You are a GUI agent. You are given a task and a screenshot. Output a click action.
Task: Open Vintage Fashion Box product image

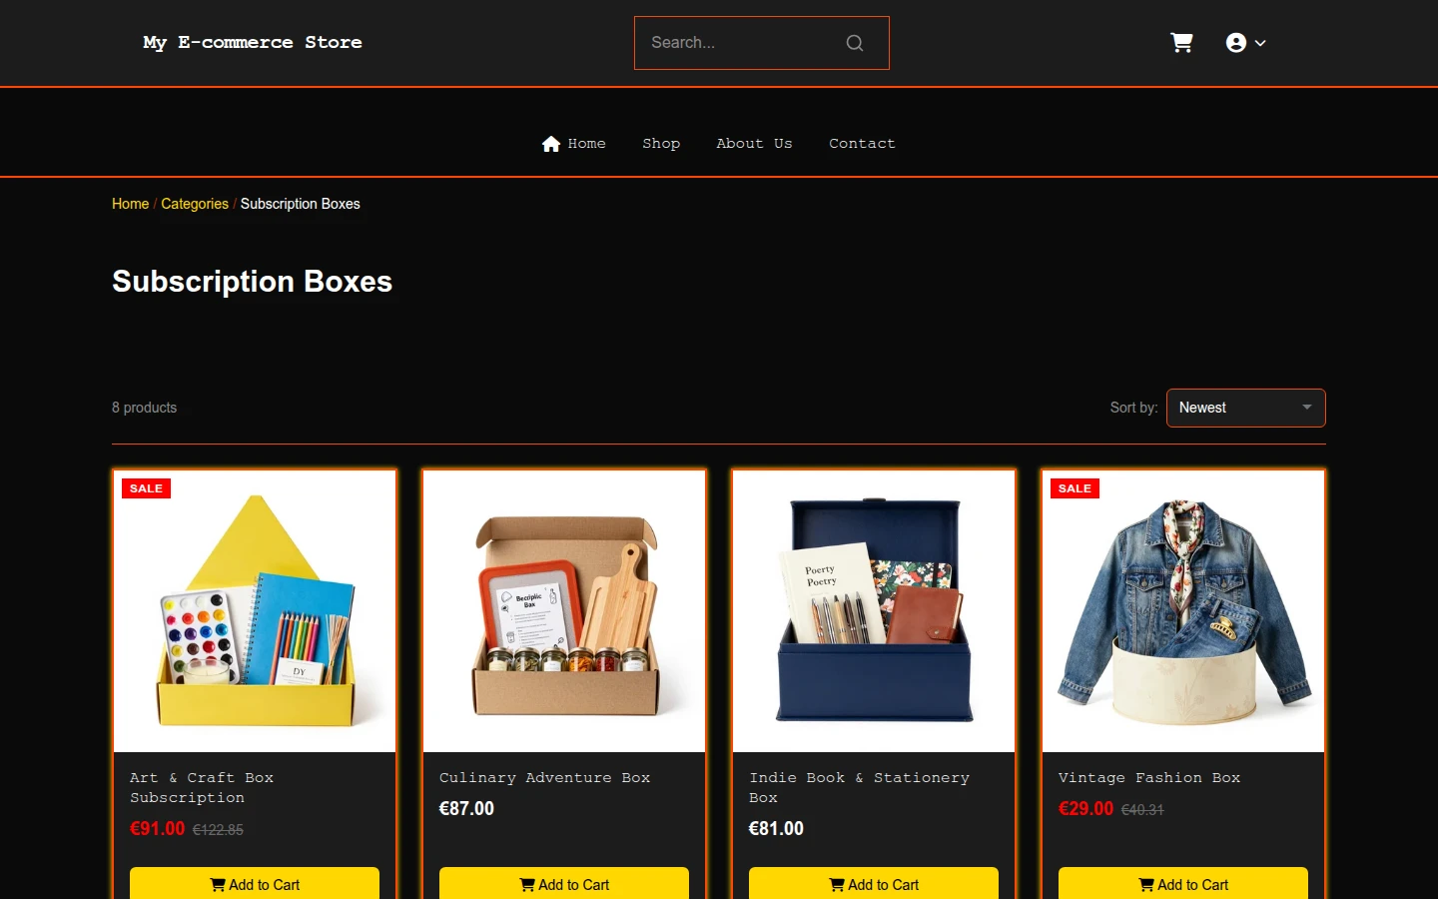pyautogui.click(x=1183, y=611)
